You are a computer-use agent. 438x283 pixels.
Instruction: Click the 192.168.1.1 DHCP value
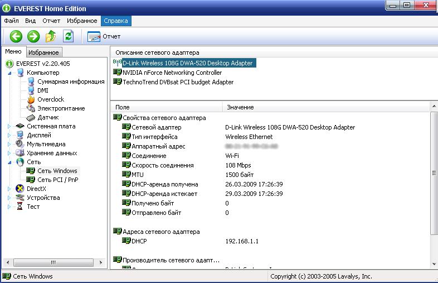coord(242,241)
